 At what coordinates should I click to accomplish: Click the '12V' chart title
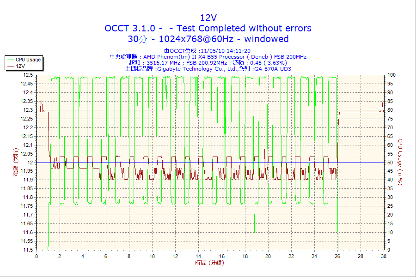pyautogui.click(x=208, y=18)
